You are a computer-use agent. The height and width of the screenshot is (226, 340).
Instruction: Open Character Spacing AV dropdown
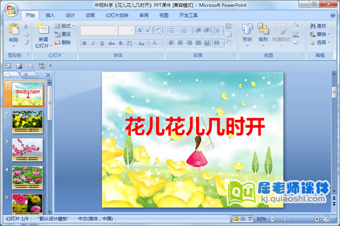click(131, 44)
